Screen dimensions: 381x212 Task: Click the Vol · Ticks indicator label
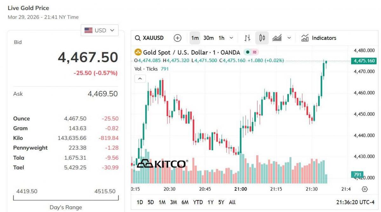pyautogui.click(x=146, y=69)
